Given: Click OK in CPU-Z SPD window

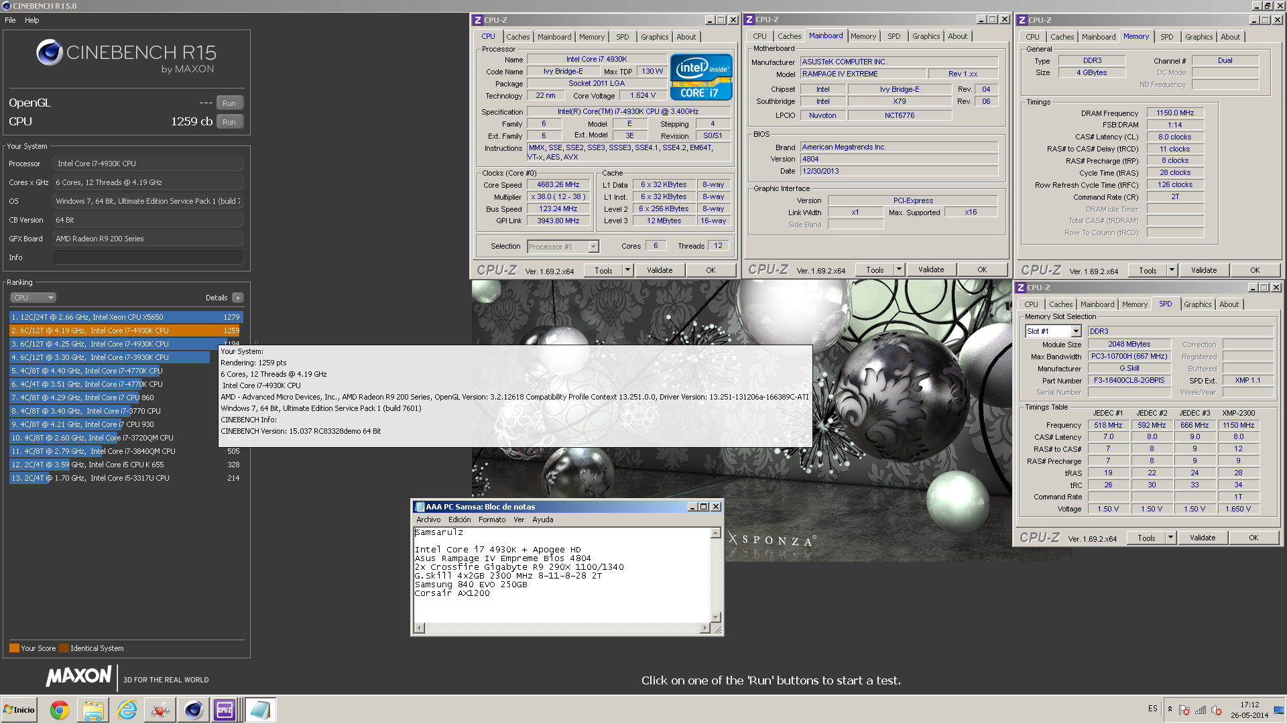Looking at the screenshot, I should coord(1253,538).
